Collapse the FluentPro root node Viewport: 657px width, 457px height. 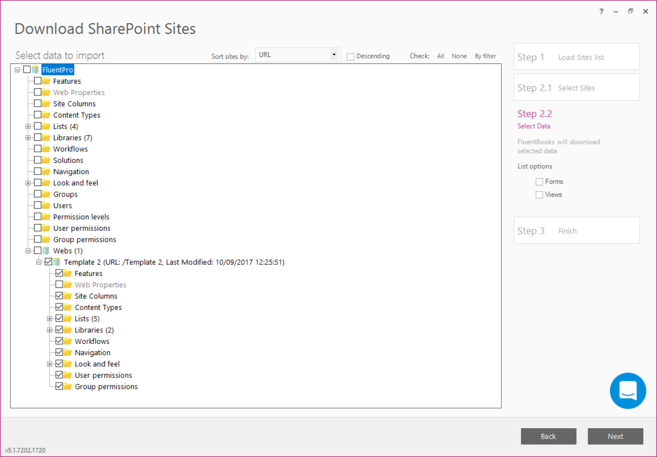click(17, 70)
